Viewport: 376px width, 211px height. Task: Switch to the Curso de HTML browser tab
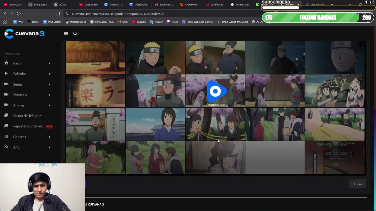(x=89, y=5)
